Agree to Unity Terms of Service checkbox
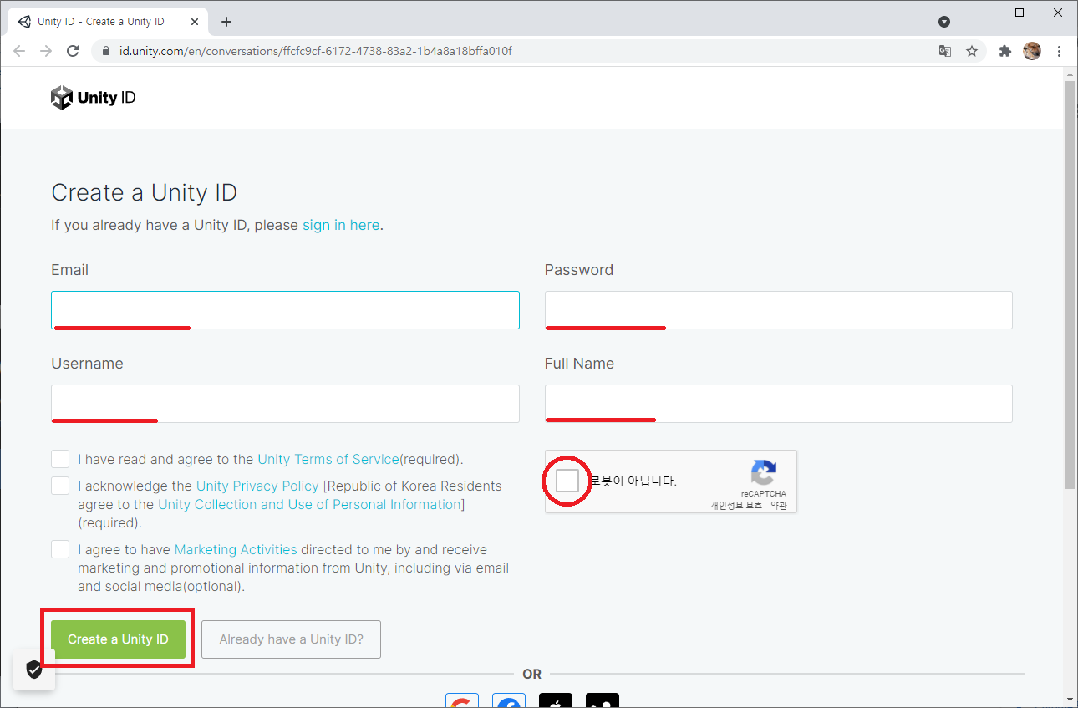The width and height of the screenshot is (1078, 708). (60, 459)
